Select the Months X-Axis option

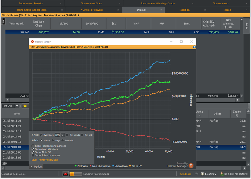tap(63, 140)
